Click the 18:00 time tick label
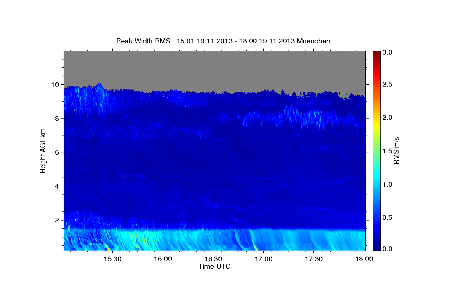This screenshot has width=452, height=301. click(364, 259)
